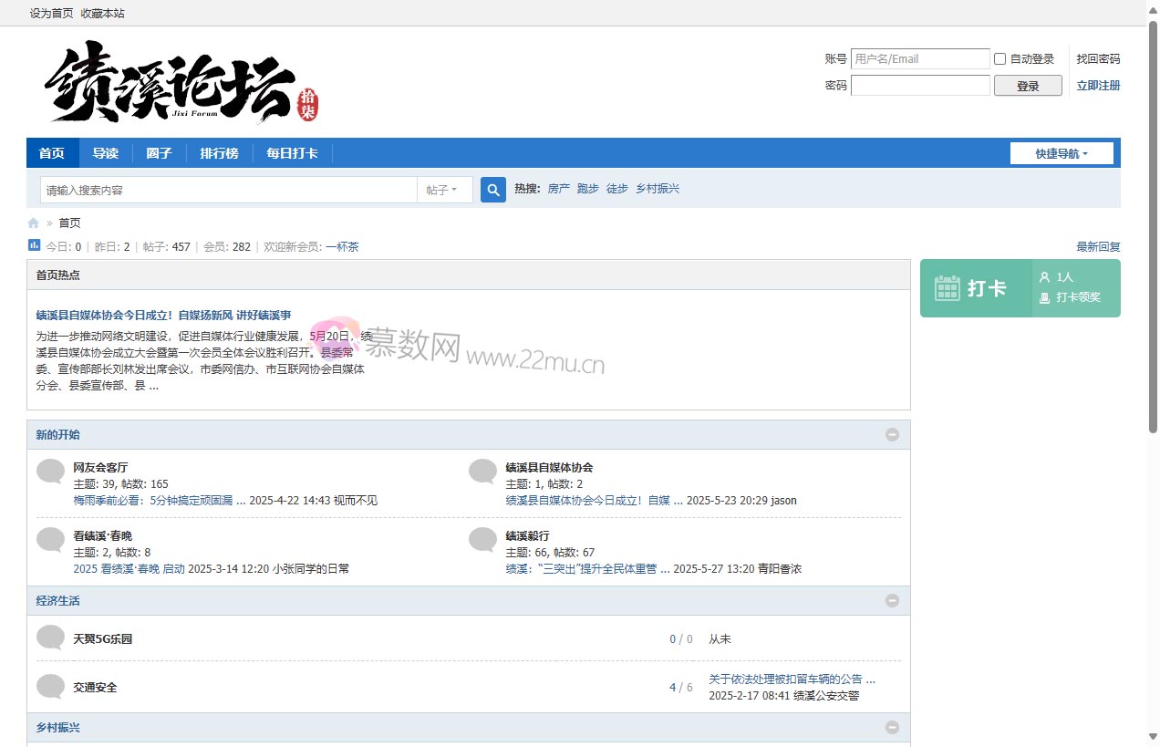Switch to the 排行榜 tab

(218, 153)
